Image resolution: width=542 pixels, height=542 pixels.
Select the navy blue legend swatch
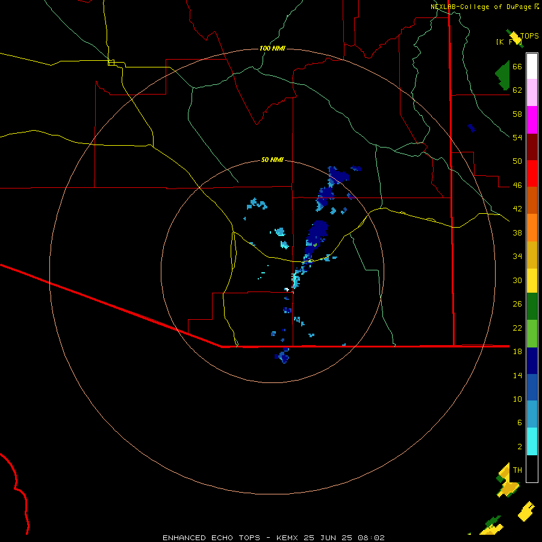[532, 361]
